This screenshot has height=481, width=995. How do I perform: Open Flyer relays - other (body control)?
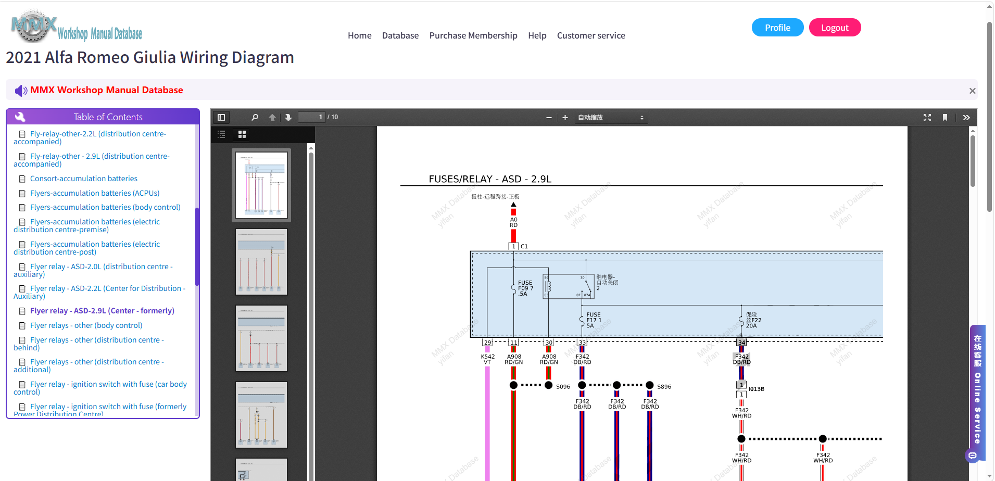tap(86, 325)
